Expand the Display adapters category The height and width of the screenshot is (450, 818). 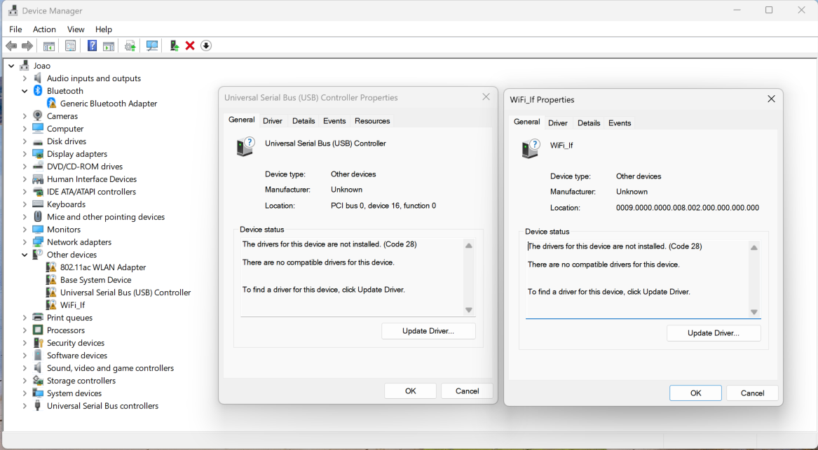tap(24, 154)
